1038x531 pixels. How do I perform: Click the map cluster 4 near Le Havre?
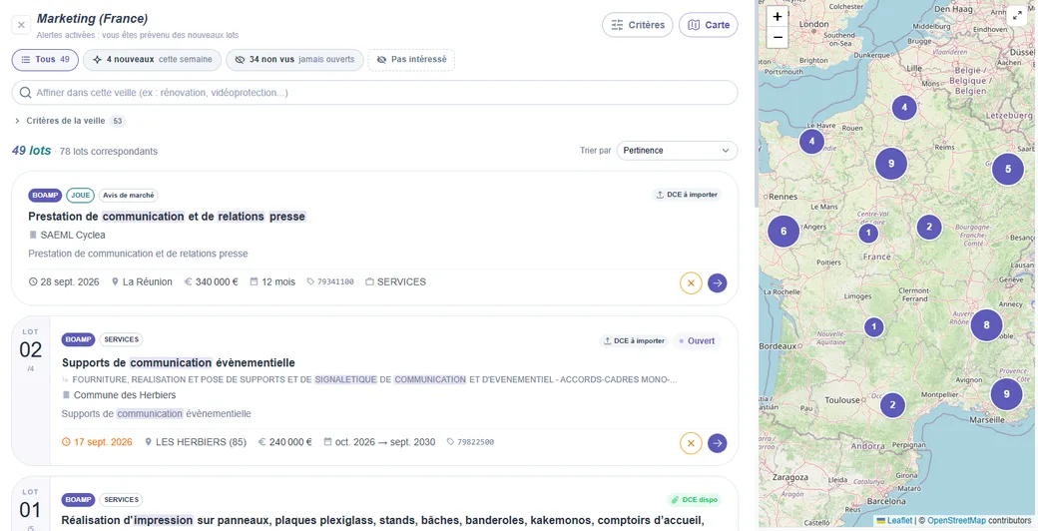point(811,141)
